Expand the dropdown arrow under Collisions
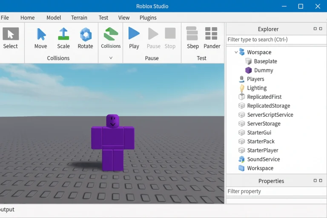327x218 pixels. tap(111, 58)
